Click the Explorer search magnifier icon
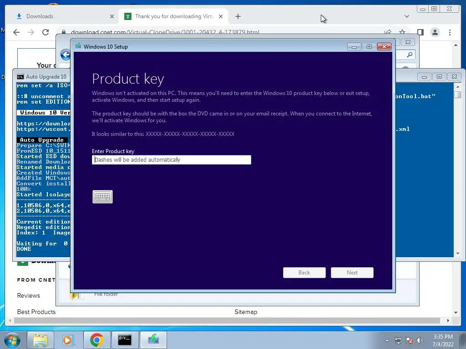The width and height of the screenshot is (466, 349). [x=410, y=55]
